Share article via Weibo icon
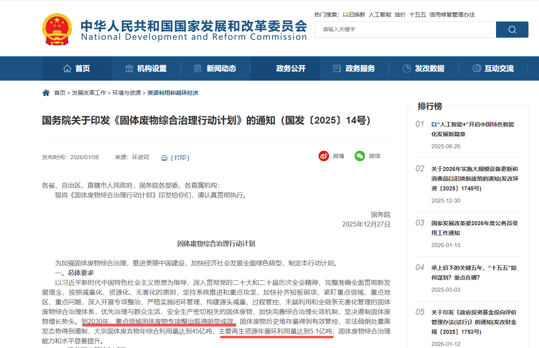This screenshot has height=348, width=539. pos(323,156)
